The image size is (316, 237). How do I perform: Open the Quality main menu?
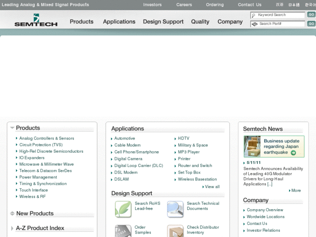tap(200, 22)
